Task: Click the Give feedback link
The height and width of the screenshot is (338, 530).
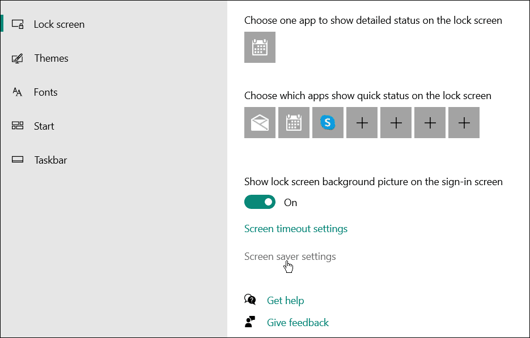Action: tap(298, 322)
